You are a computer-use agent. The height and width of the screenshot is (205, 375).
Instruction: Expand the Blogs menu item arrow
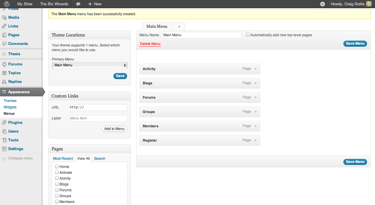pyautogui.click(x=255, y=83)
